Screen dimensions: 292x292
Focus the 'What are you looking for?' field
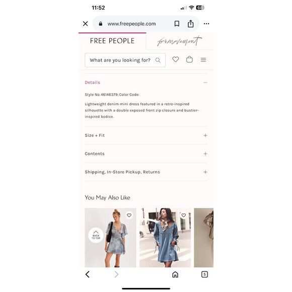(125, 60)
